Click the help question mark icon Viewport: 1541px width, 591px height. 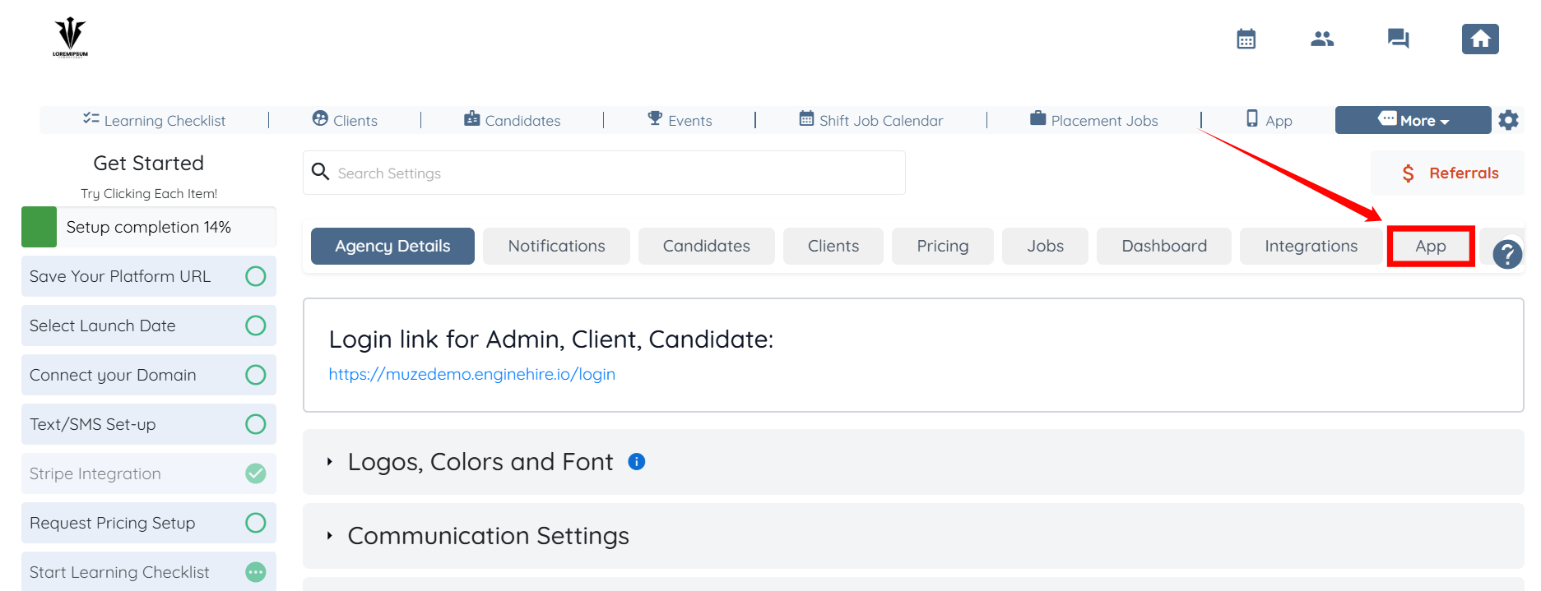click(x=1507, y=254)
